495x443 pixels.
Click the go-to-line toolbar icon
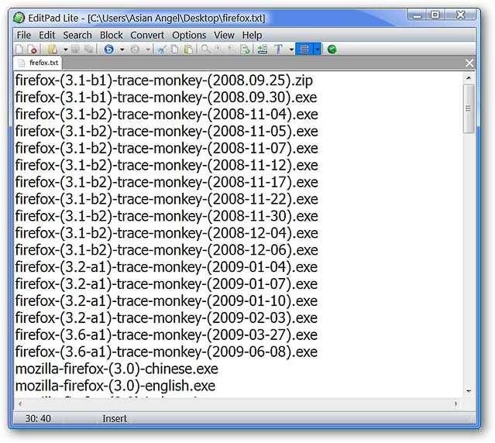pos(262,50)
